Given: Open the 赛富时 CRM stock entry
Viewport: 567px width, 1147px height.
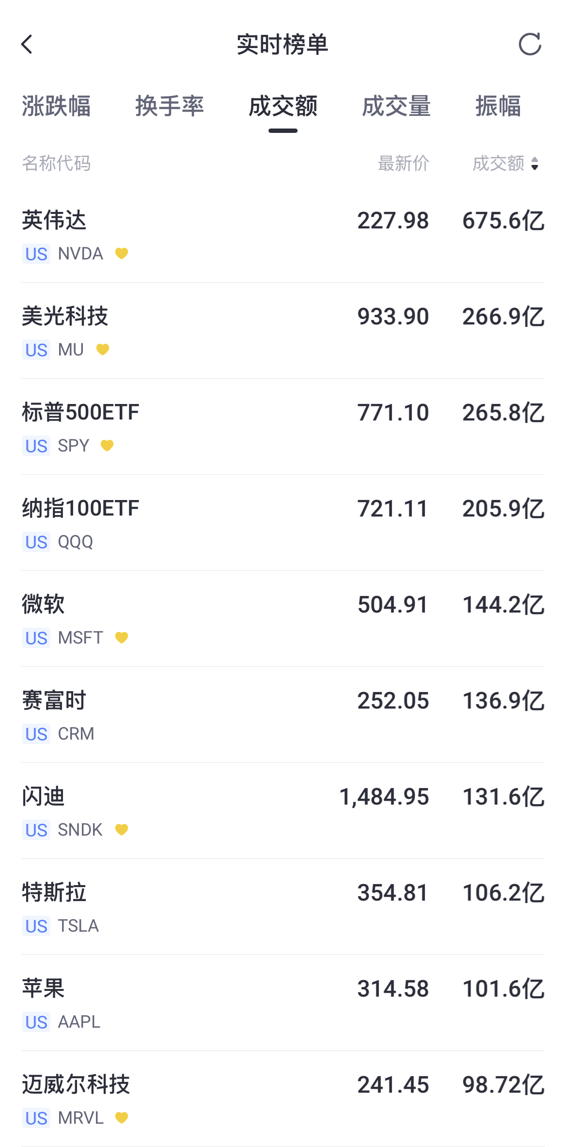Looking at the screenshot, I should 283,715.
